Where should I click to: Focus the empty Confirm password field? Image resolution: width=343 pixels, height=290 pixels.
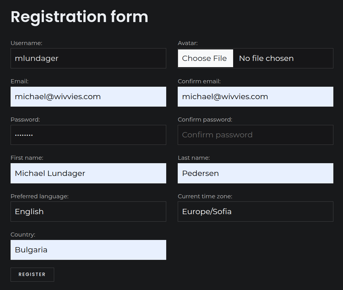(x=256, y=135)
